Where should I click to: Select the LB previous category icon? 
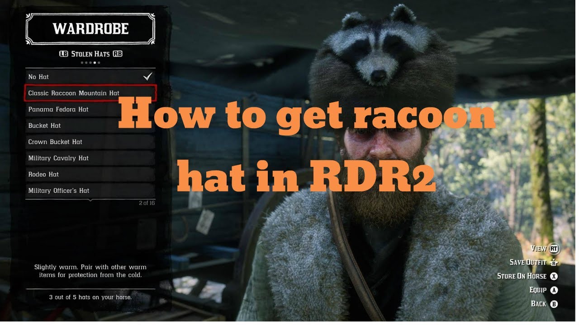64,54
